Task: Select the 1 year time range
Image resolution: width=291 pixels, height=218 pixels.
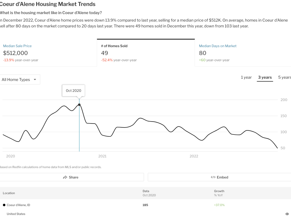Action: (246, 77)
